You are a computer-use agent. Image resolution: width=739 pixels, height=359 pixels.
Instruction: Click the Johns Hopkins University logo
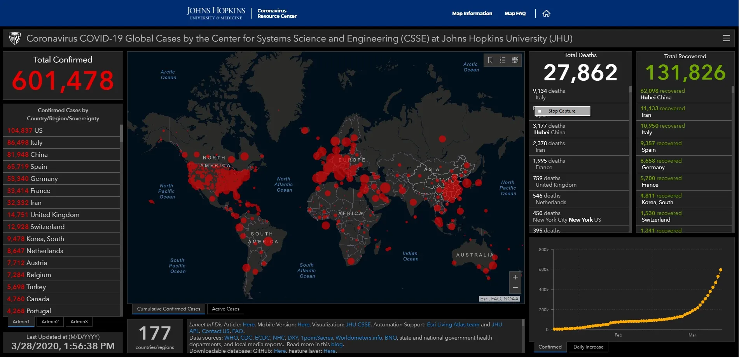point(216,13)
